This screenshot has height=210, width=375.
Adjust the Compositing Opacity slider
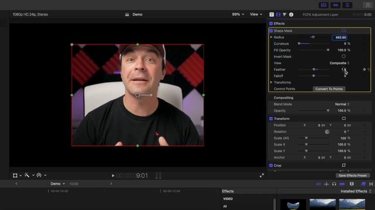[313, 111]
